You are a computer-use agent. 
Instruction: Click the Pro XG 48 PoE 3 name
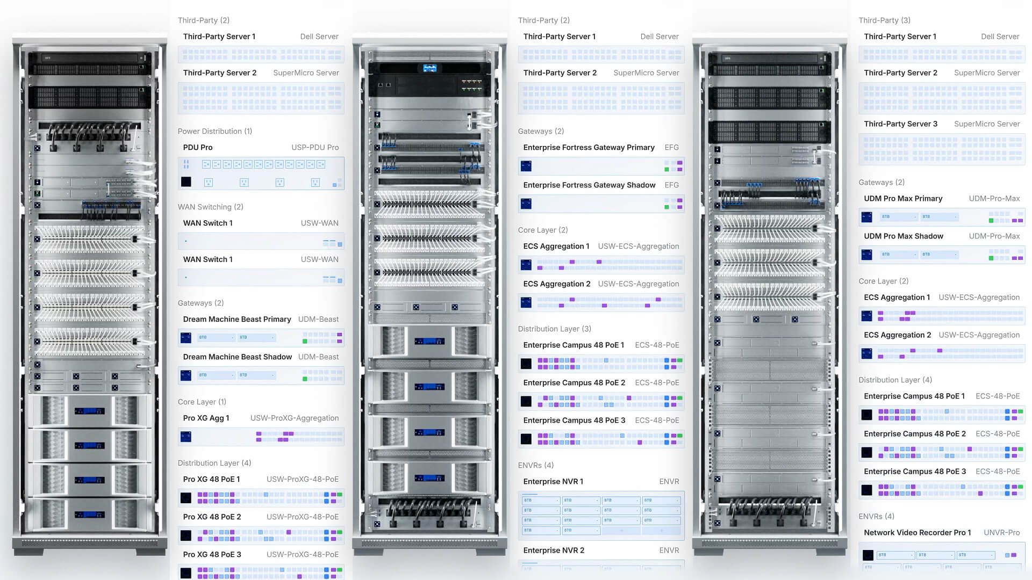tap(212, 554)
